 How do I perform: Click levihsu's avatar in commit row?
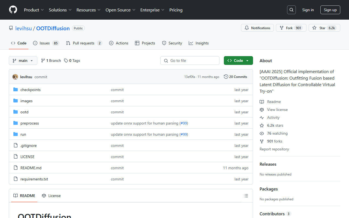[15, 77]
